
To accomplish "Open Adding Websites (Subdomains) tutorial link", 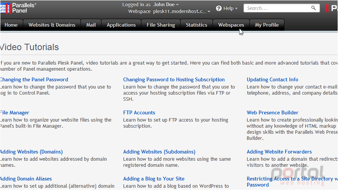I will [159, 152].
